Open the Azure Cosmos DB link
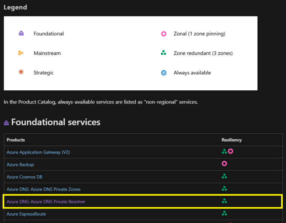The height and width of the screenshot is (223, 286). click(25, 177)
